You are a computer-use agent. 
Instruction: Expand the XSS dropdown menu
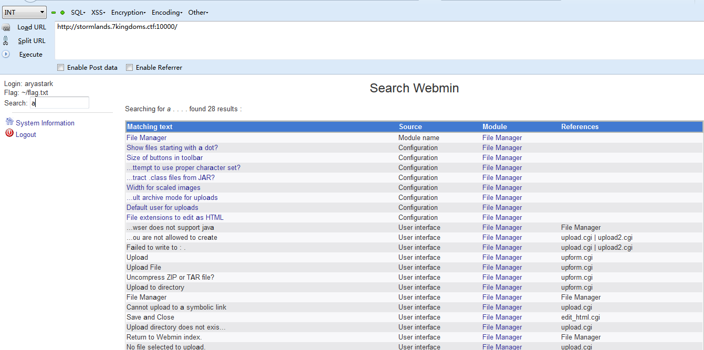coord(98,13)
